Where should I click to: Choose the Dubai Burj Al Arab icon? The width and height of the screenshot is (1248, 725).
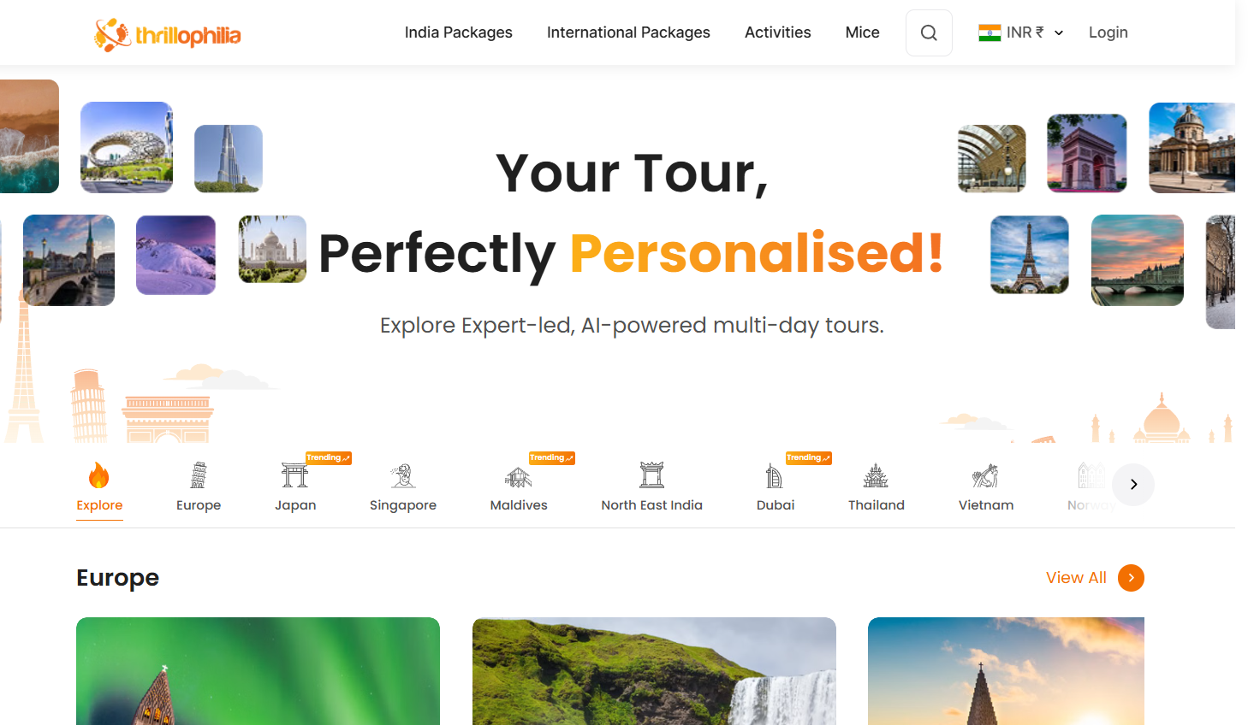[x=774, y=474]
